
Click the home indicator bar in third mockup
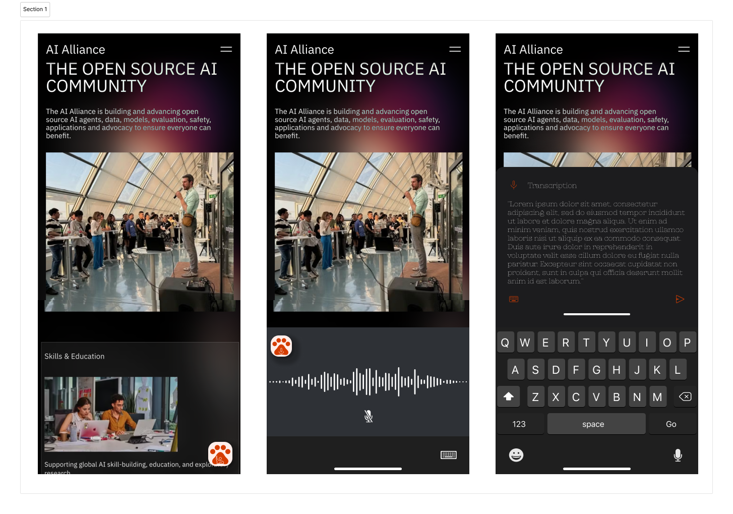click(x=597, y=469)
